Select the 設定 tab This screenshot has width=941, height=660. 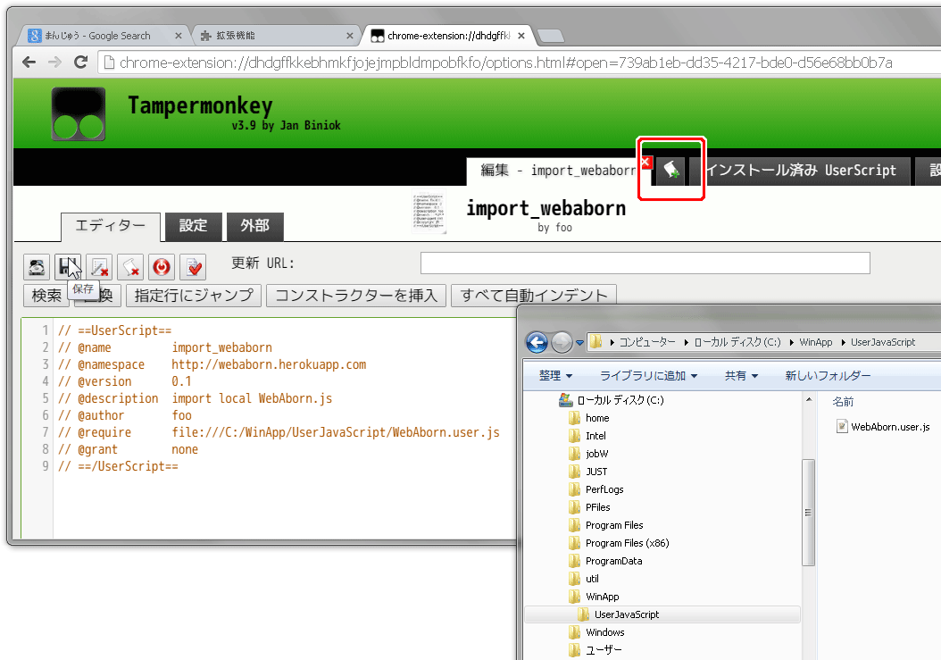tap(193, 227)
